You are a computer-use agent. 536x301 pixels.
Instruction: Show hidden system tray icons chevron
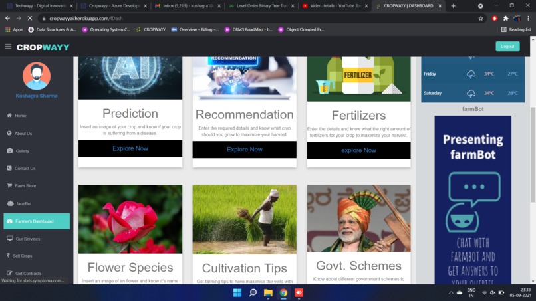click(451, 293)
